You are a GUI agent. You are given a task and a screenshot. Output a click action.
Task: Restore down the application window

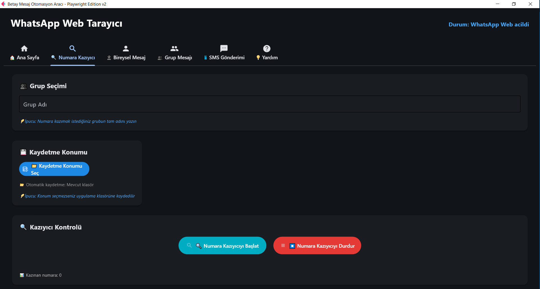point(514,4)
